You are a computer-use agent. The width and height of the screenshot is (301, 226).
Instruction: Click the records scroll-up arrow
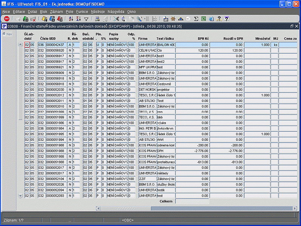tap(20, 45)
